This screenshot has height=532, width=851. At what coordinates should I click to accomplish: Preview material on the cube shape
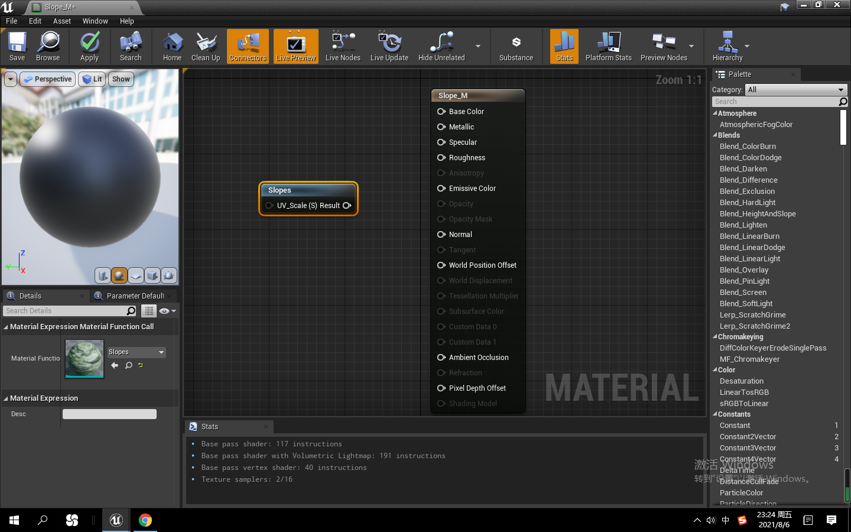click(x=152, y=275)
